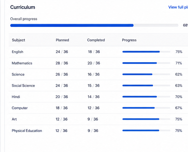Click the Computer 67% progress bar
Screen dimensions: 188x152
tap(146, 108)
